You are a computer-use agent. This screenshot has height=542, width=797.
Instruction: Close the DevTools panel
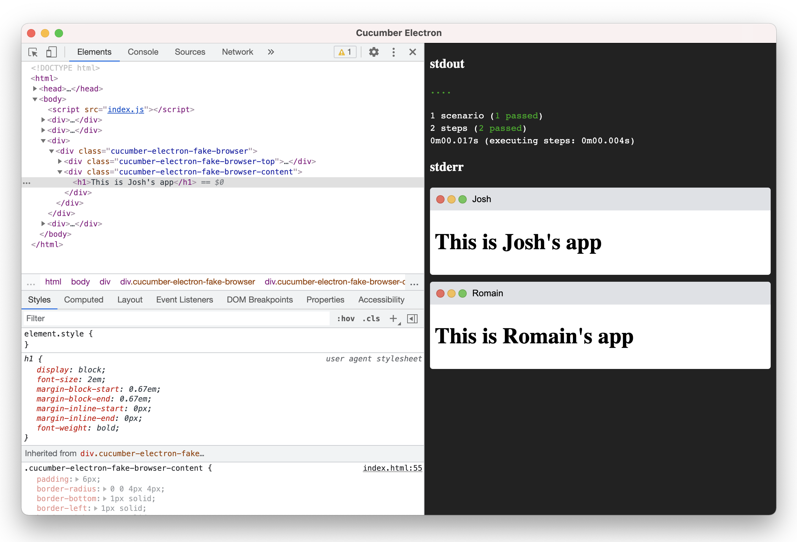pyautogui.click(x=412, y=52)
